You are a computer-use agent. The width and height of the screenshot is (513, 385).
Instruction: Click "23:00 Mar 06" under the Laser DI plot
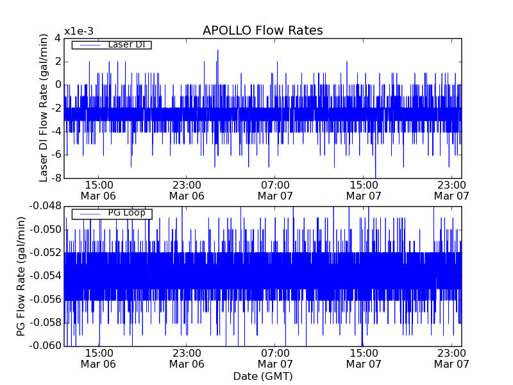coord(187,191)
